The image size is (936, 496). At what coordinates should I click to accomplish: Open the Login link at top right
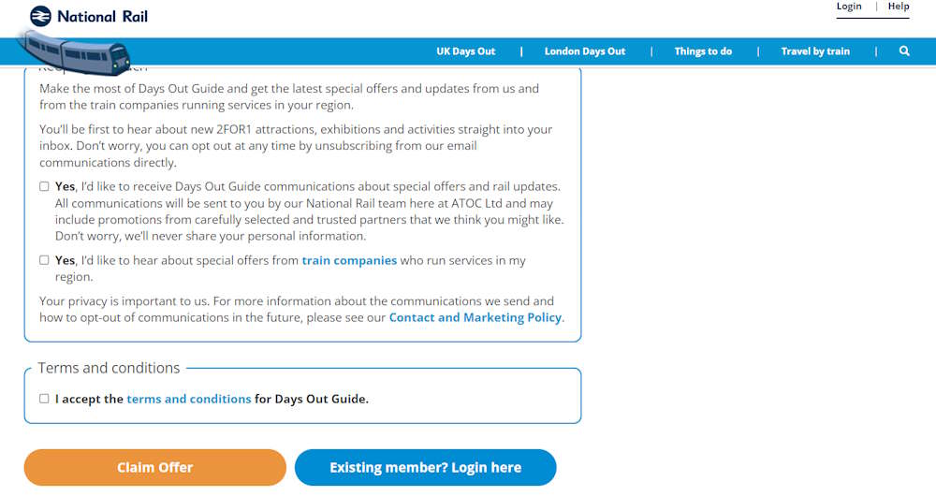click(849, 7)
